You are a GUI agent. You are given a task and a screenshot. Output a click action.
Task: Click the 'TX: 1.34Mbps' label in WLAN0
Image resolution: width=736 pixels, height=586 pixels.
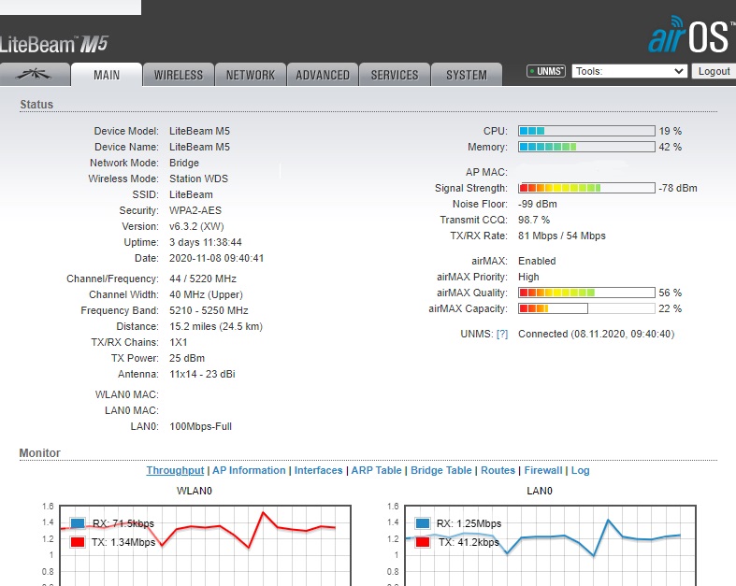[x=123, y=542]
